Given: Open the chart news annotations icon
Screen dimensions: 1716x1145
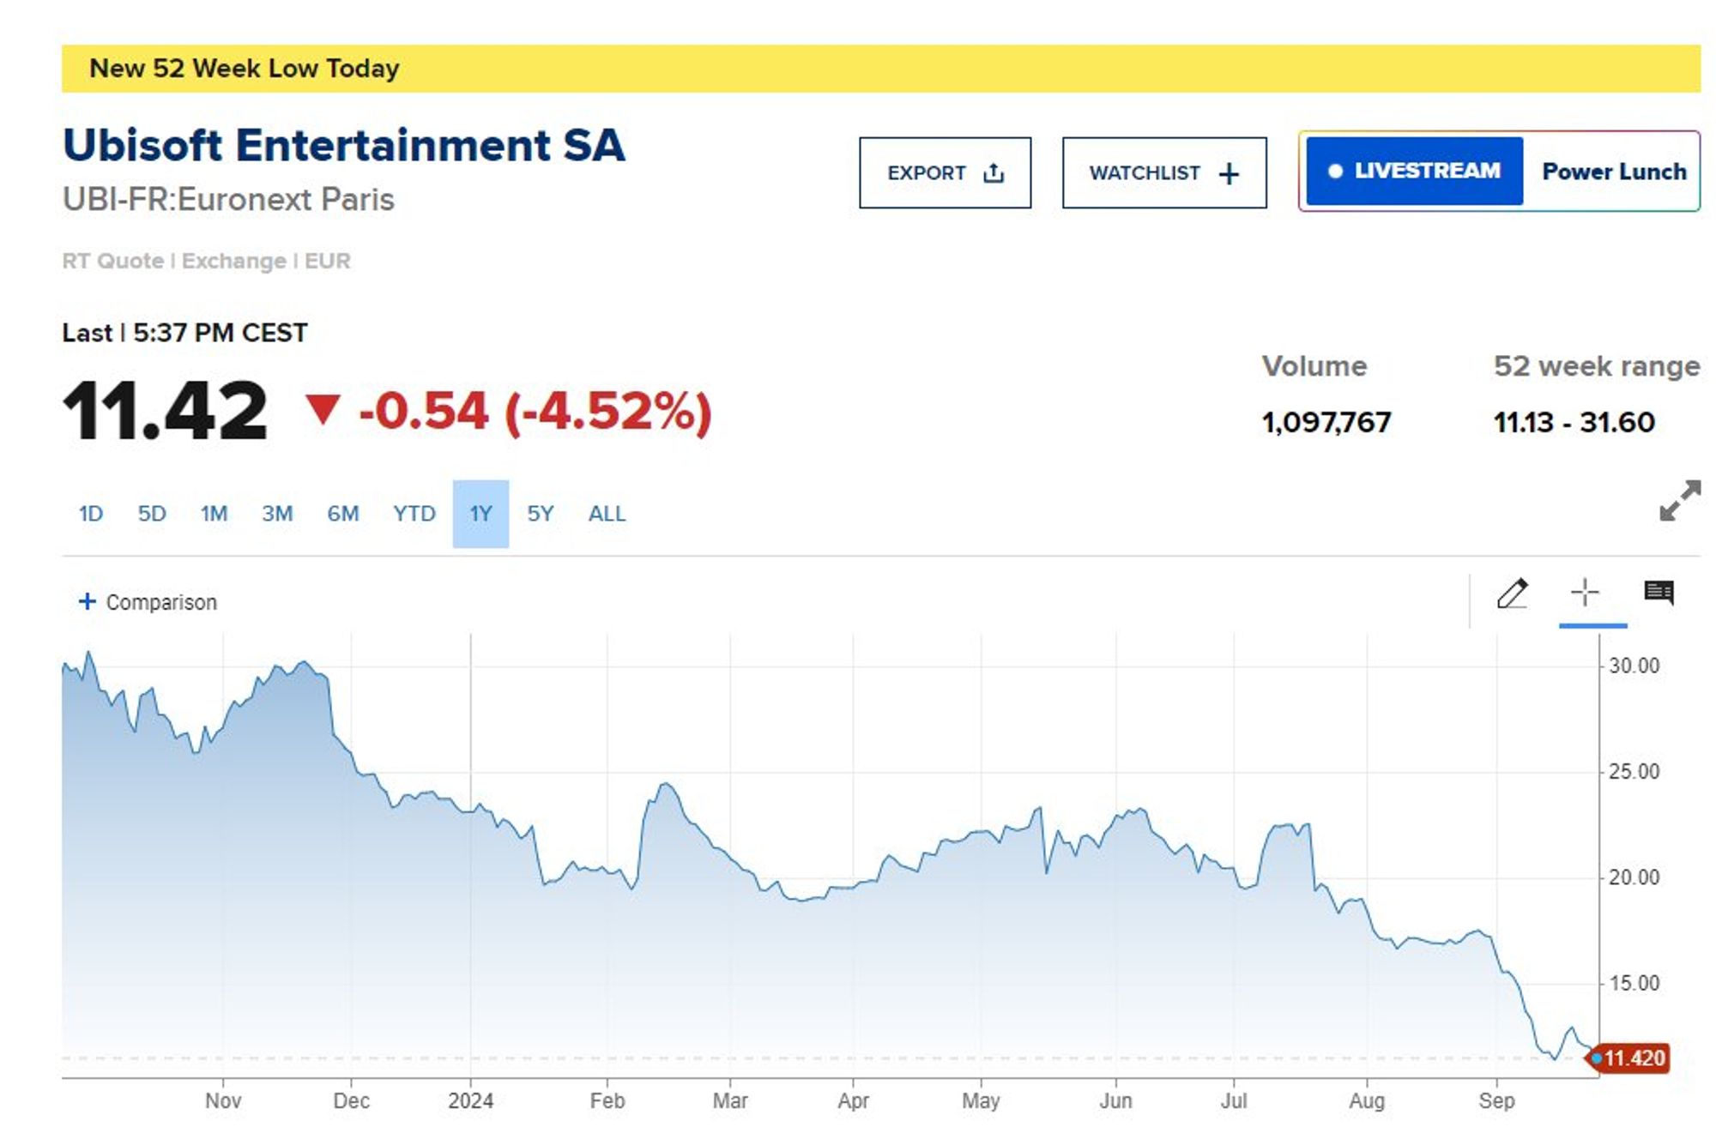Looking at the screenshot, I should pos(1659,593).
